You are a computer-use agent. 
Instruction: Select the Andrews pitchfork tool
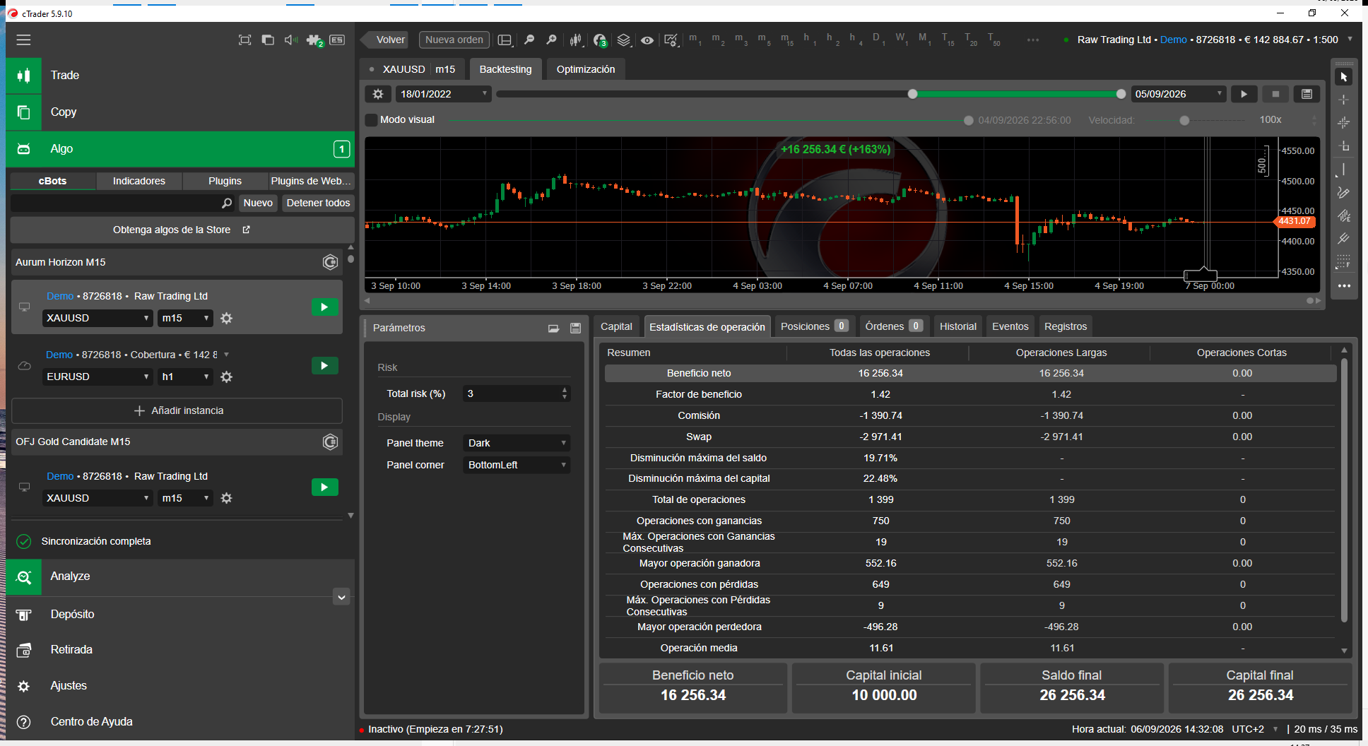1344,239
